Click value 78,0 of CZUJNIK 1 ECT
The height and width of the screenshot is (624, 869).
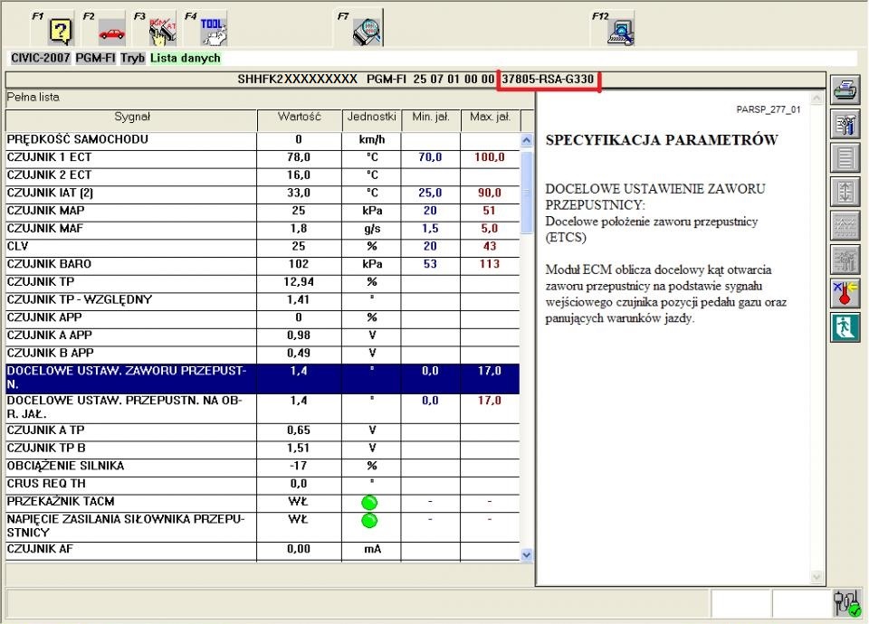[299, 157]
